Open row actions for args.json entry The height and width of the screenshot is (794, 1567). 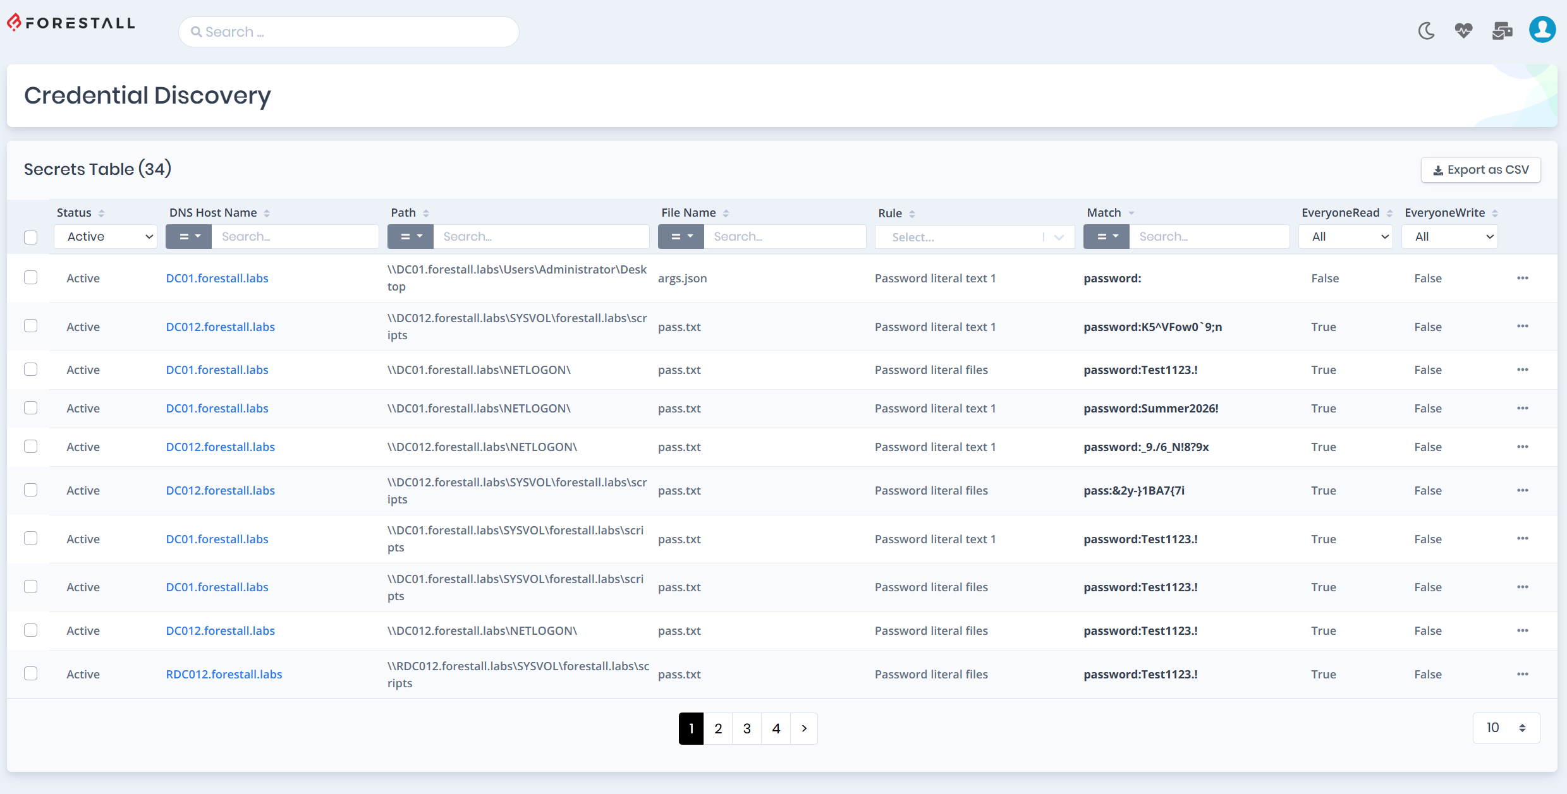(1522, 278)
